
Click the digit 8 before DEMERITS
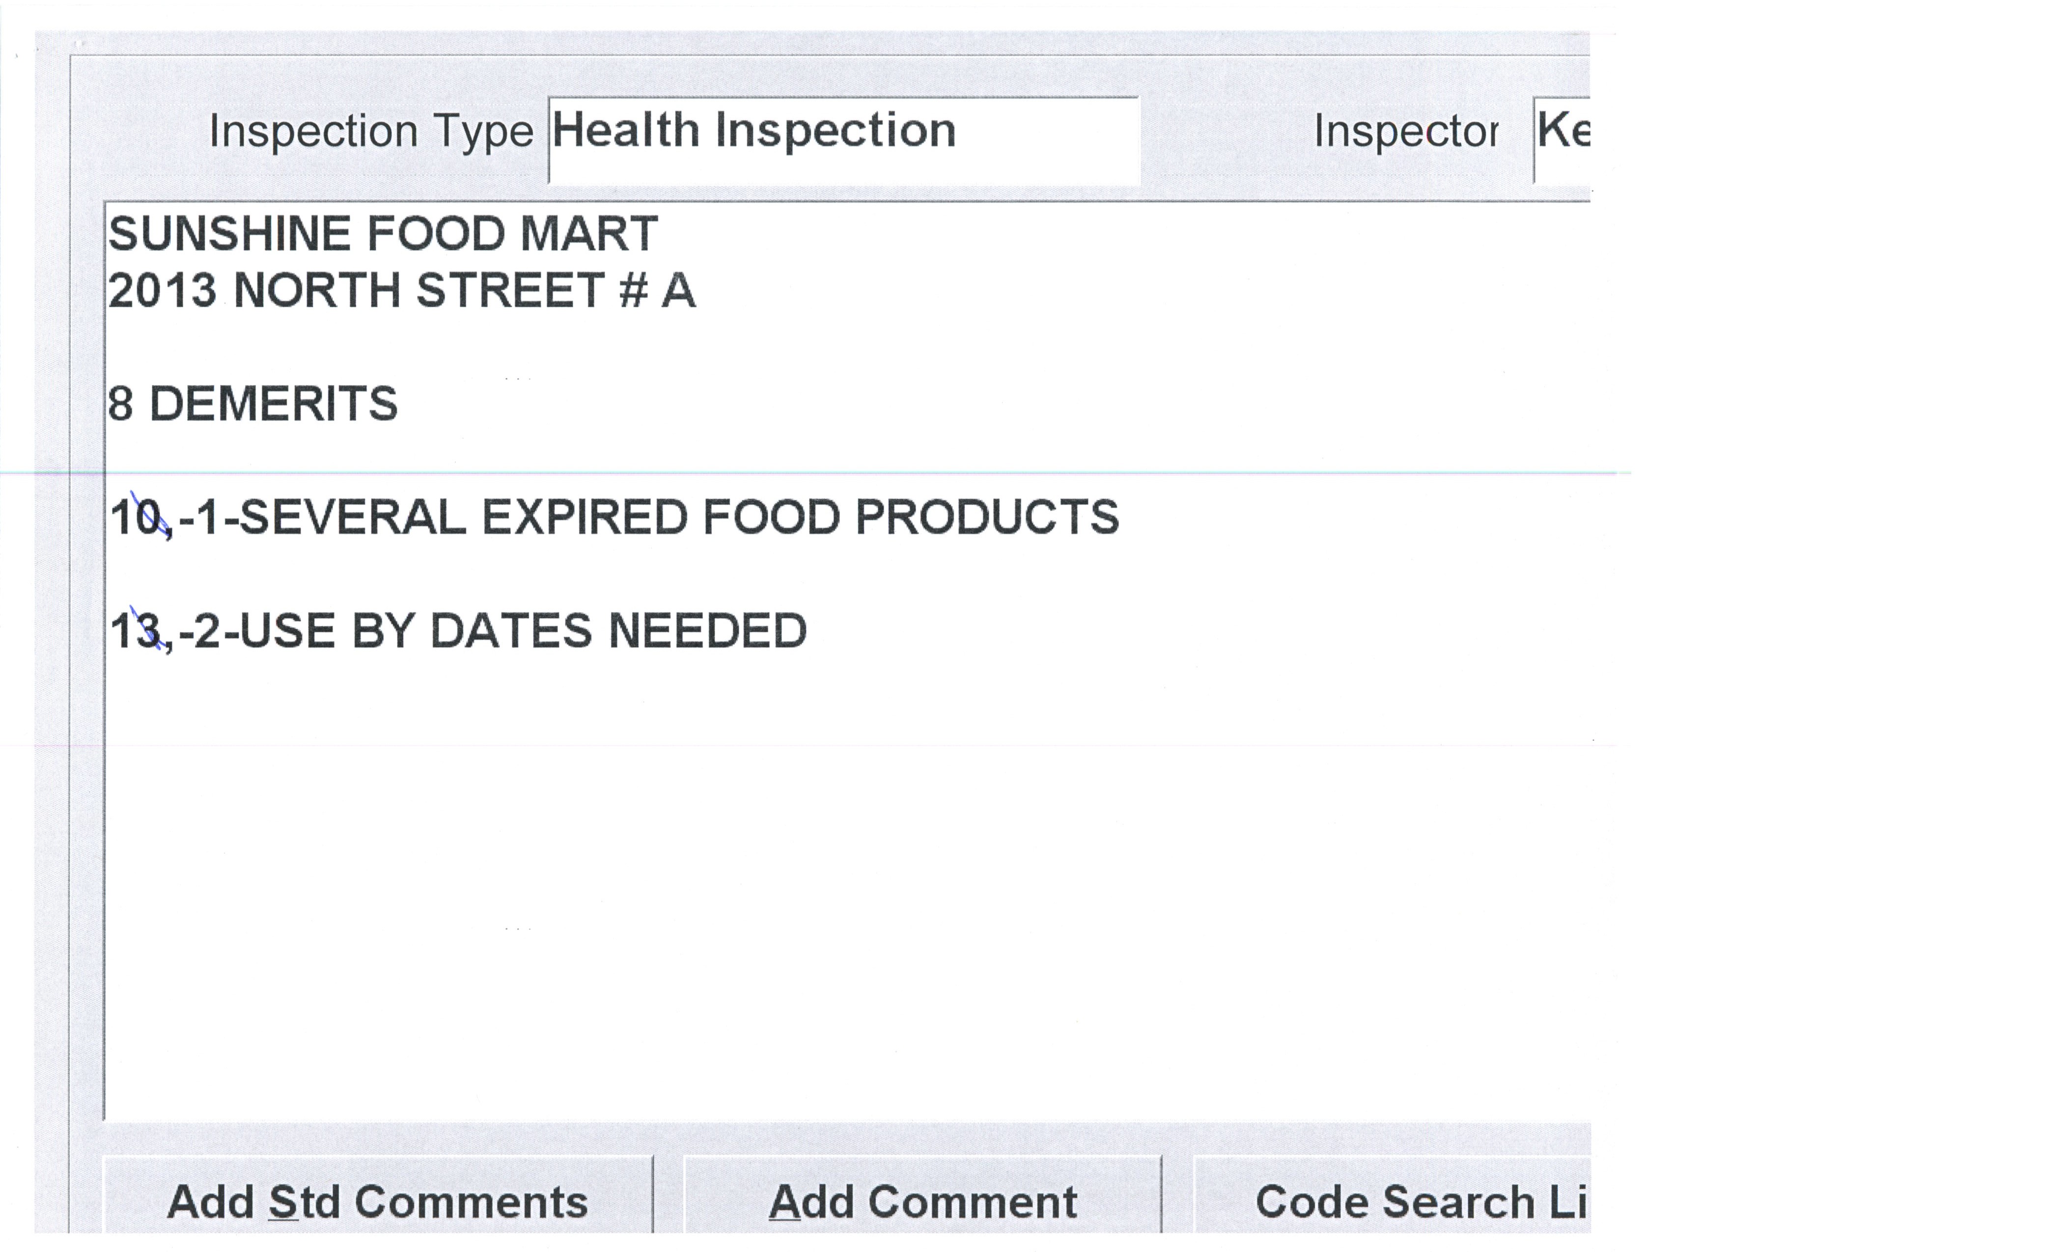(x=120, y=404)
